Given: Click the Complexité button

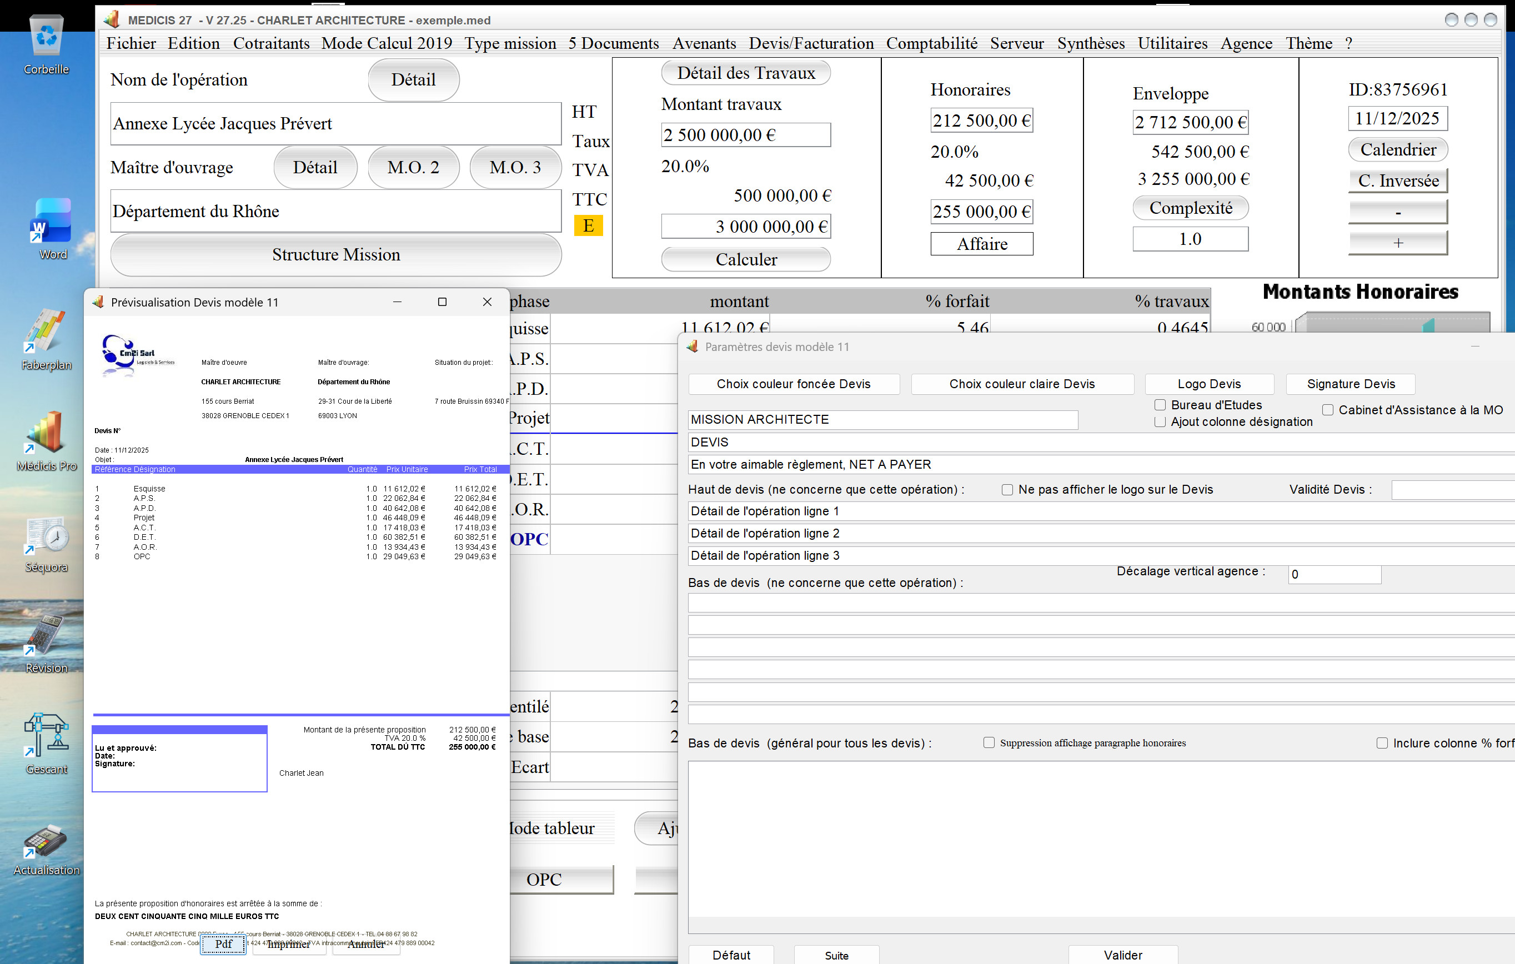Looking at the screenshot, I should click(x=1190, y=208).
